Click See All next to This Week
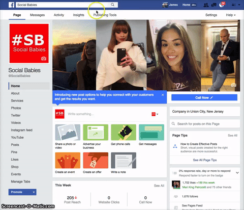The width and height of the screenshot is (244, 210). click(x=159, y=186)
